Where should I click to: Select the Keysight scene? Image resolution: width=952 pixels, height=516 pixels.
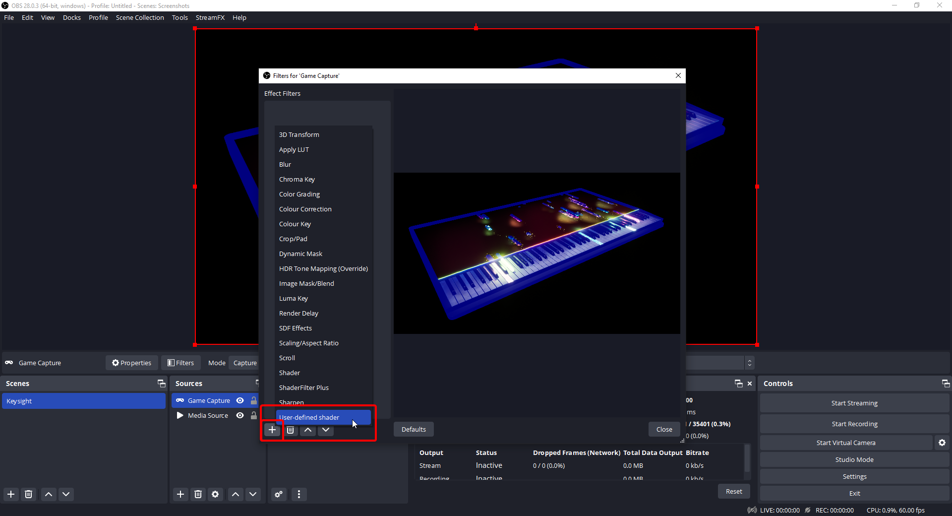84,401
